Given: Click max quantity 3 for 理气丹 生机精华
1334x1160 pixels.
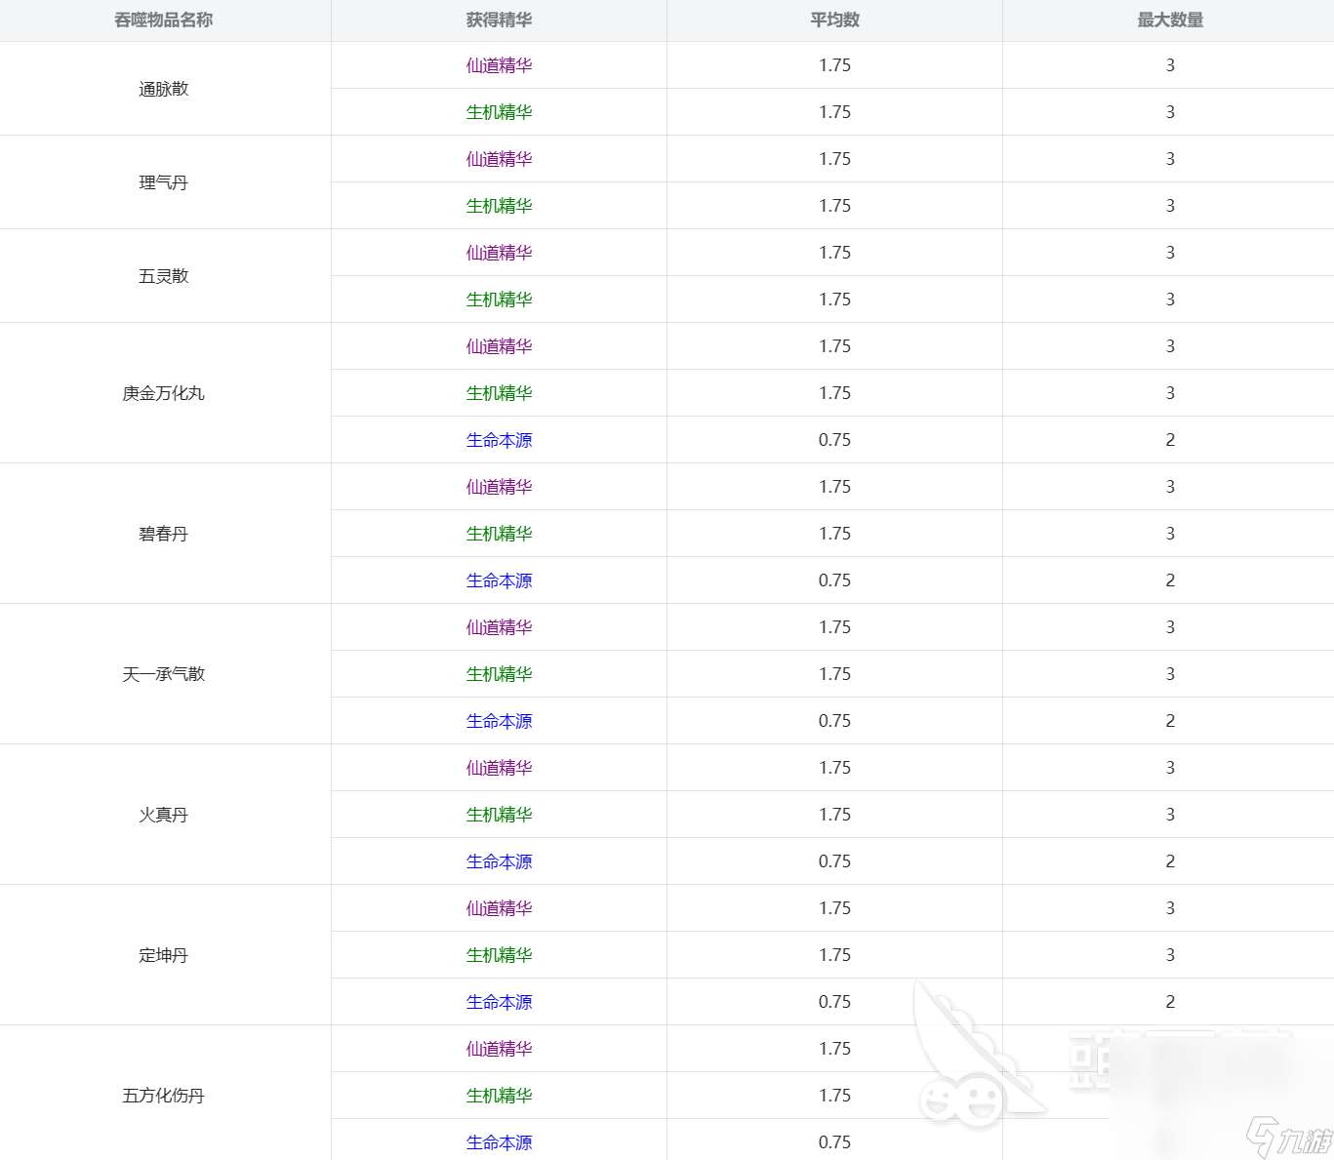Looking at the screenshot, I should click(1170, 206).
